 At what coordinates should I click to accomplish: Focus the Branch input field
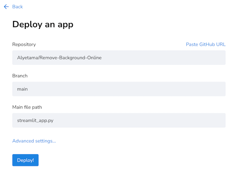[119, 89]
